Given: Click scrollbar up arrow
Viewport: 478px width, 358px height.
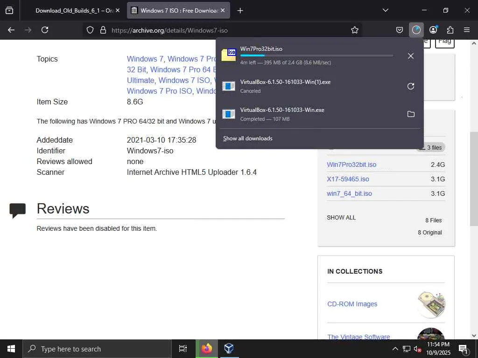Looking at the screenshot, I should tap(474, 43).
